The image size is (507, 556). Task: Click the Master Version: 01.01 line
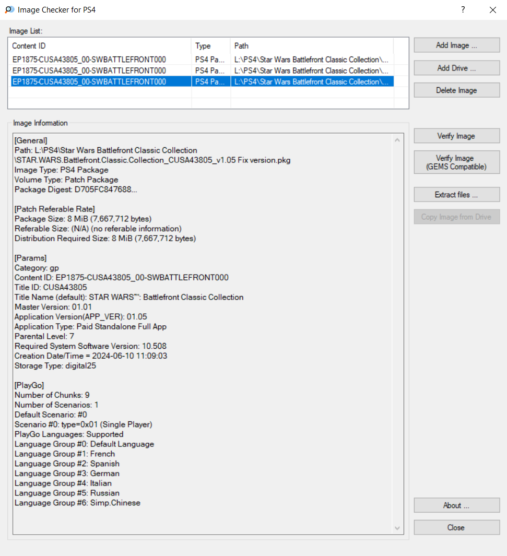[x=53, y=307]
